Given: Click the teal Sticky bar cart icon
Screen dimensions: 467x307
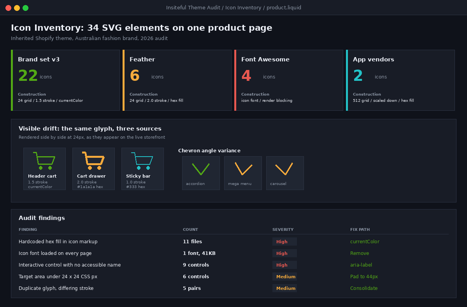Looking at the screenshot, I should pyautogui.click(x=142, y=161).
